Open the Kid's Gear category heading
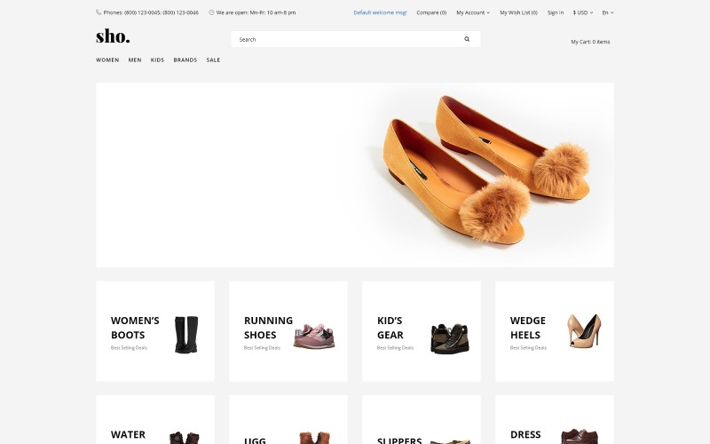 pos(390,328)
